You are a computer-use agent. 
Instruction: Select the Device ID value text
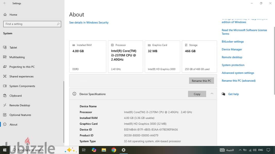point(151,130)
